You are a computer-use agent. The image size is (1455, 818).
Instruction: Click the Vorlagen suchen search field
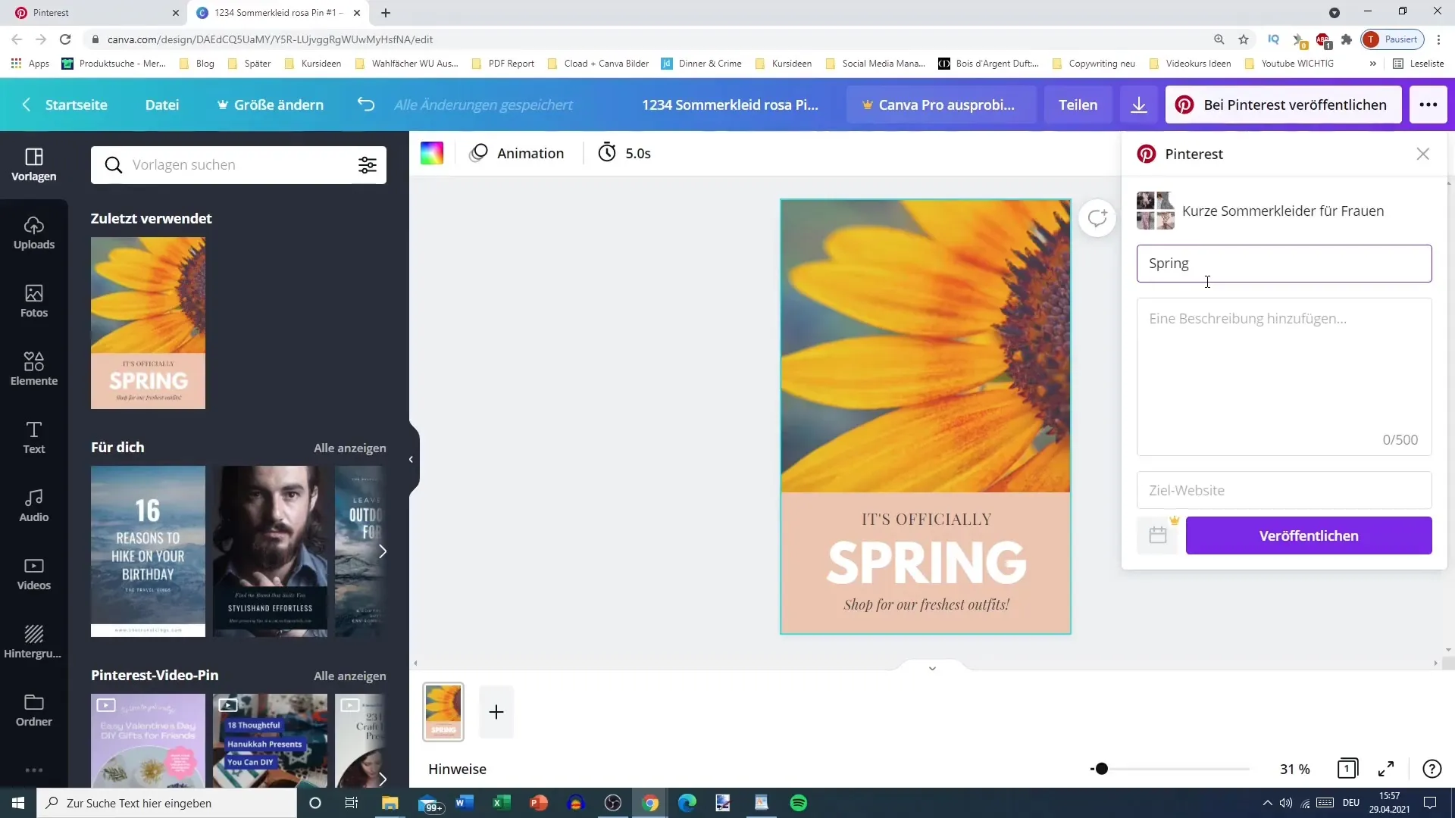[x=239, y=165]
